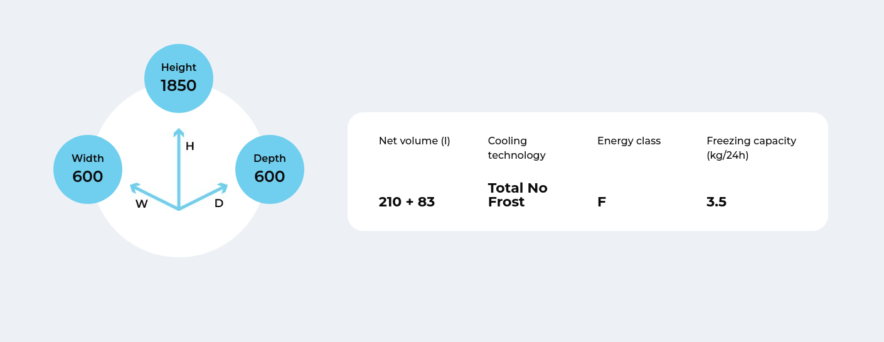Select the H axis letter label
The width and height of the screenshot is (884, 342).
[189, 146]
